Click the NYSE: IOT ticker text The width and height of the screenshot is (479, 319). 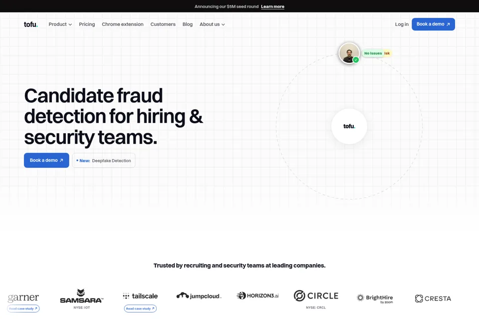81,308
